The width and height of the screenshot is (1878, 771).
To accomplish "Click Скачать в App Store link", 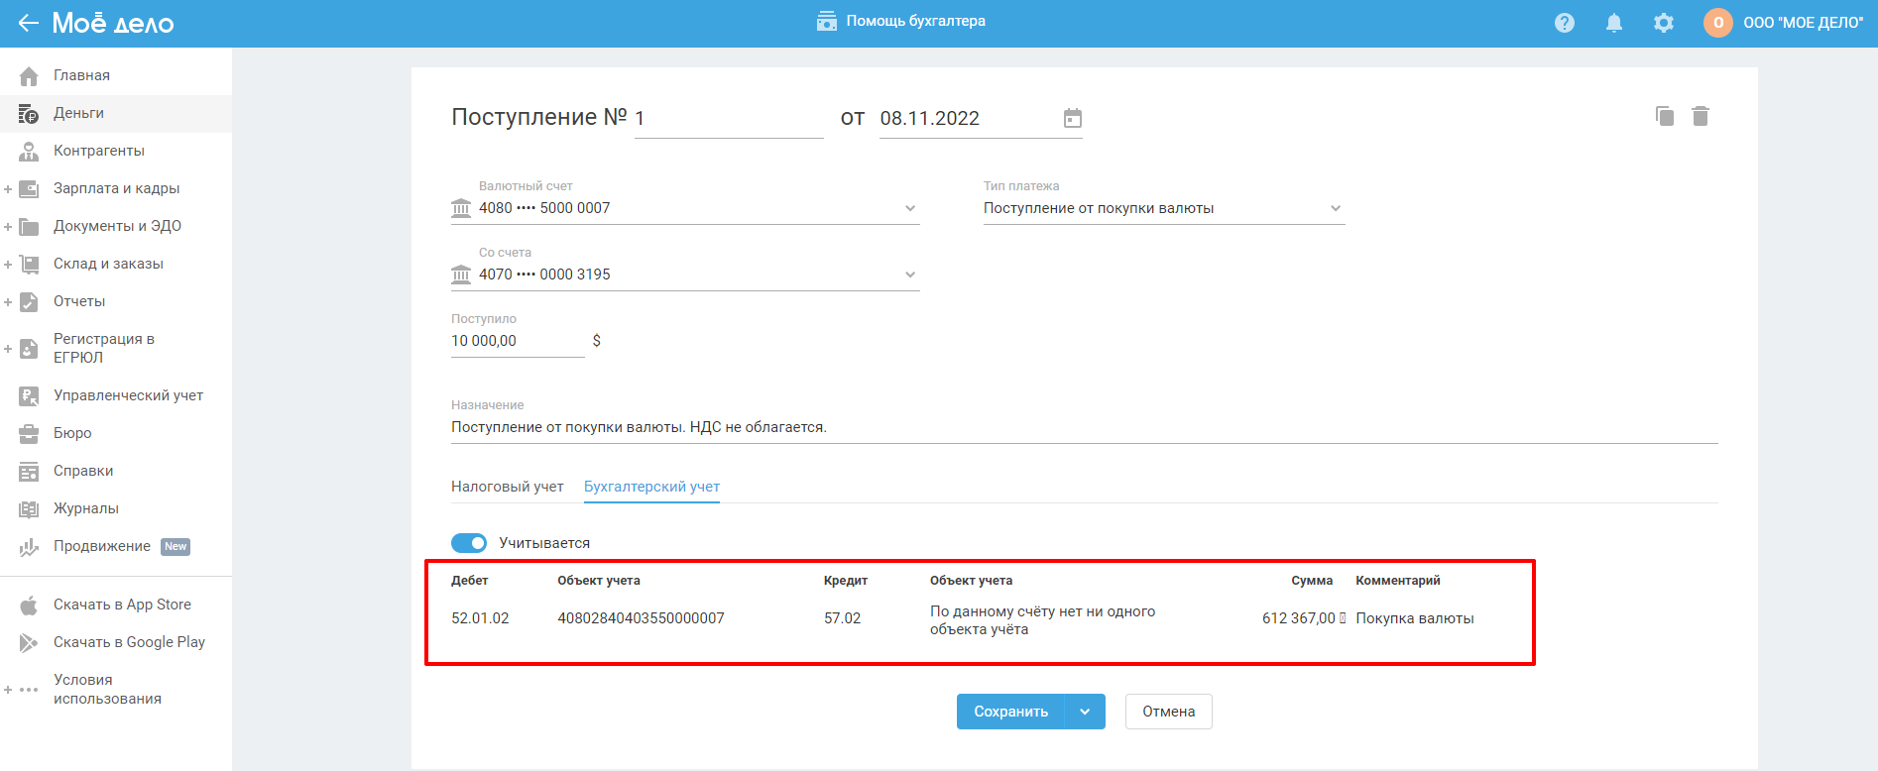I will [122, 605].
